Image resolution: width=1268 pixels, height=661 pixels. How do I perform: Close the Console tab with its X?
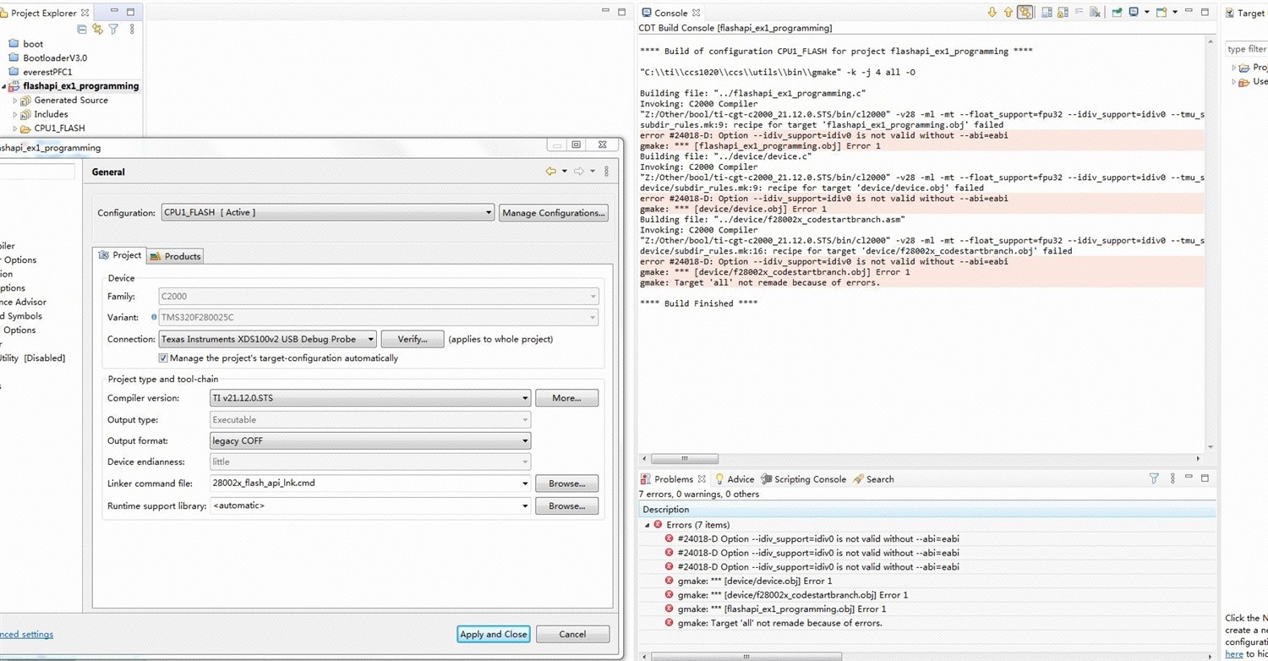point(696,13)
